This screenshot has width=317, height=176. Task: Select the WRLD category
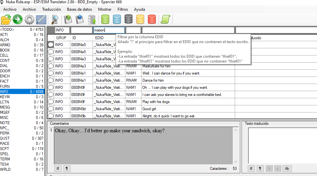[x=22, y=170]
